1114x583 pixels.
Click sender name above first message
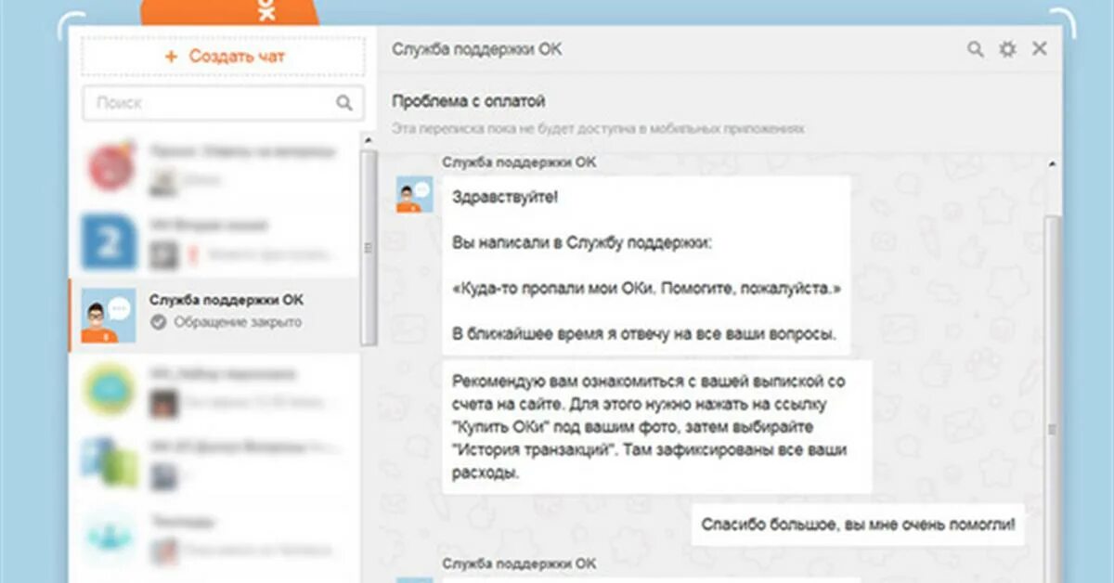(518, 162)
